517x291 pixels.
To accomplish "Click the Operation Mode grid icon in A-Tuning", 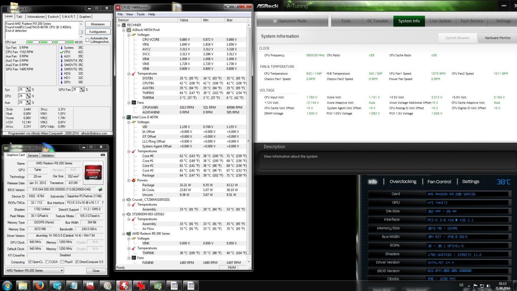I will click(275, 21).
